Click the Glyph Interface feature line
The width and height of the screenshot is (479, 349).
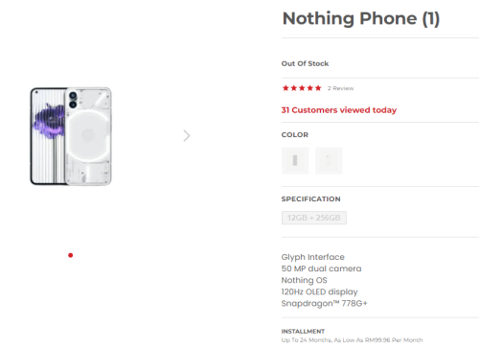[313, 257]
